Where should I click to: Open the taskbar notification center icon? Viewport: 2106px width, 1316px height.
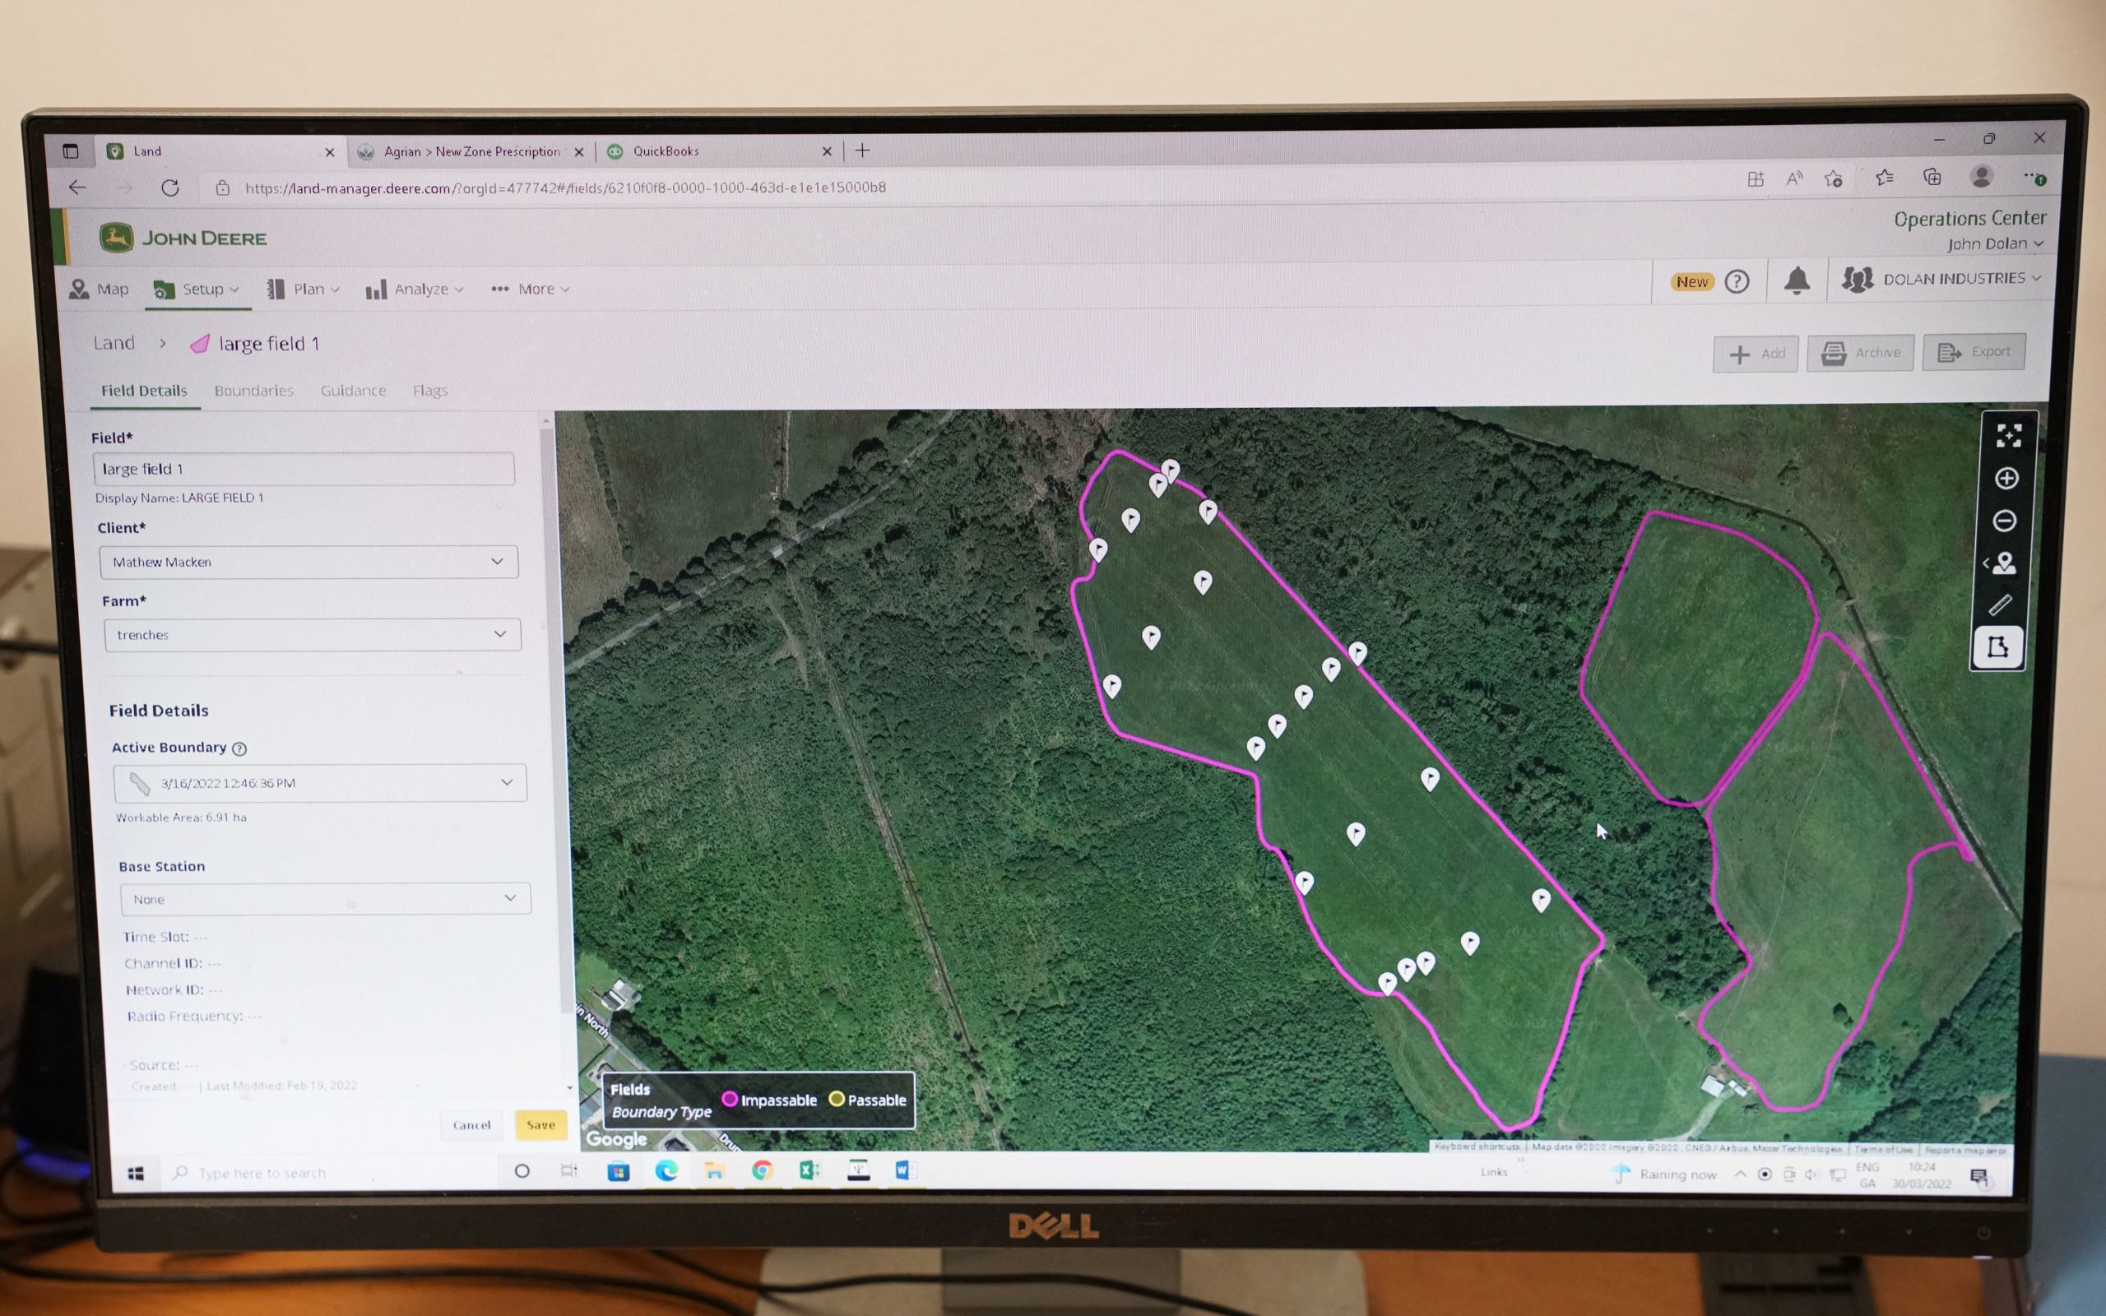pyautogui.click(x=1979, y=1177)
